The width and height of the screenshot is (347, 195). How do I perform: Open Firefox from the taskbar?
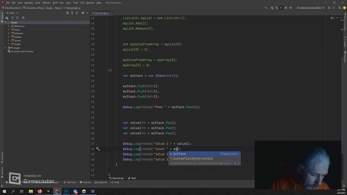(x=40, y=191)
